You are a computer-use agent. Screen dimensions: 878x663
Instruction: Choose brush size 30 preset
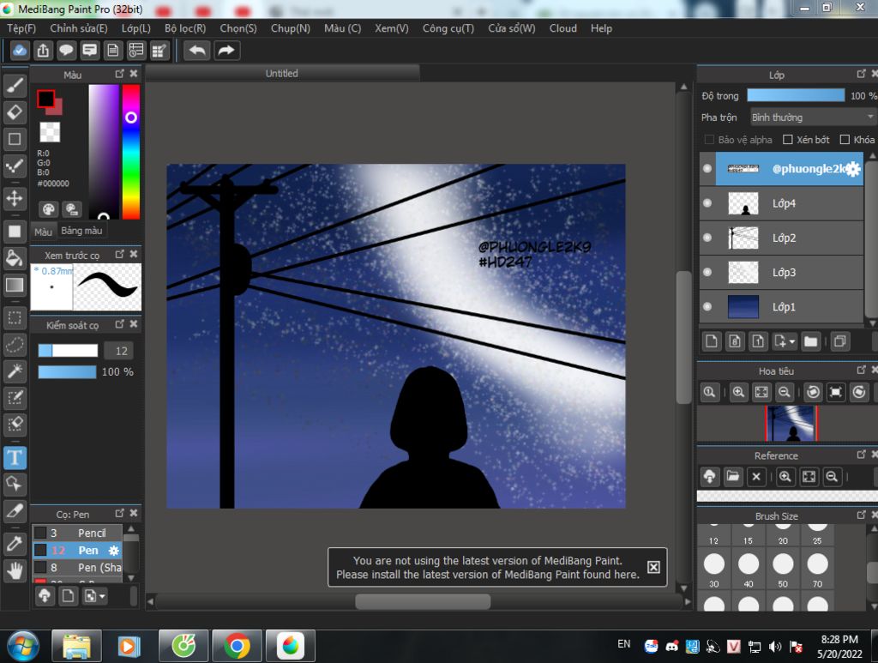coord(714,570)
